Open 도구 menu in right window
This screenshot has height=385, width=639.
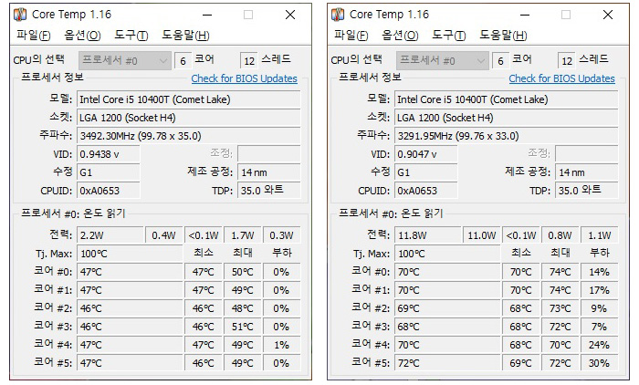tap(448, 36)
